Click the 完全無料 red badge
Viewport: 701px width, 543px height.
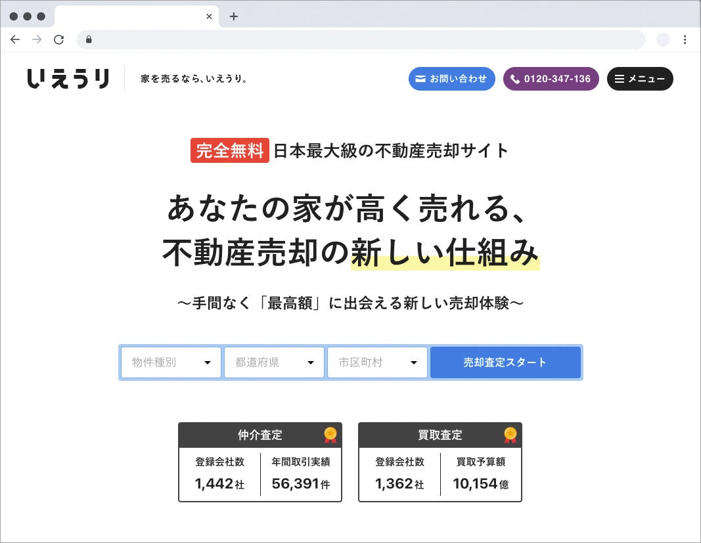(x=230, y=150)
